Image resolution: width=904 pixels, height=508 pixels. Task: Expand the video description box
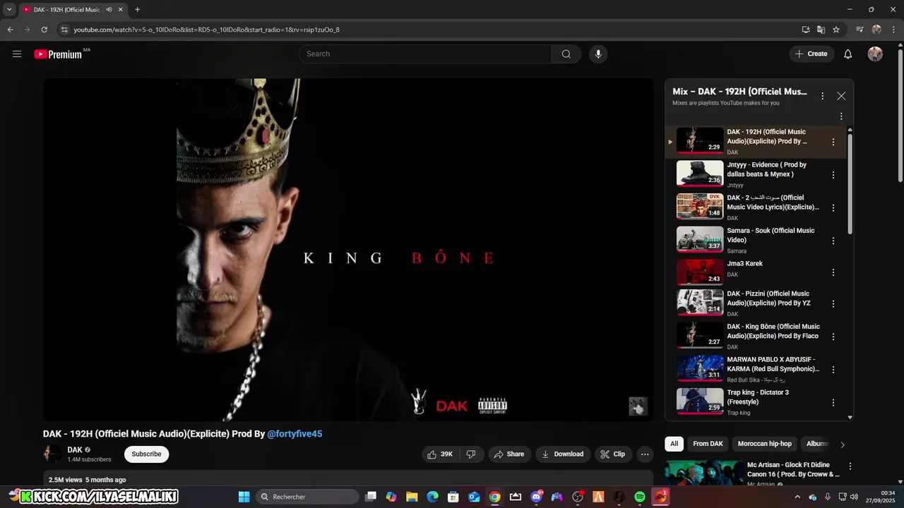click(348, 479)
